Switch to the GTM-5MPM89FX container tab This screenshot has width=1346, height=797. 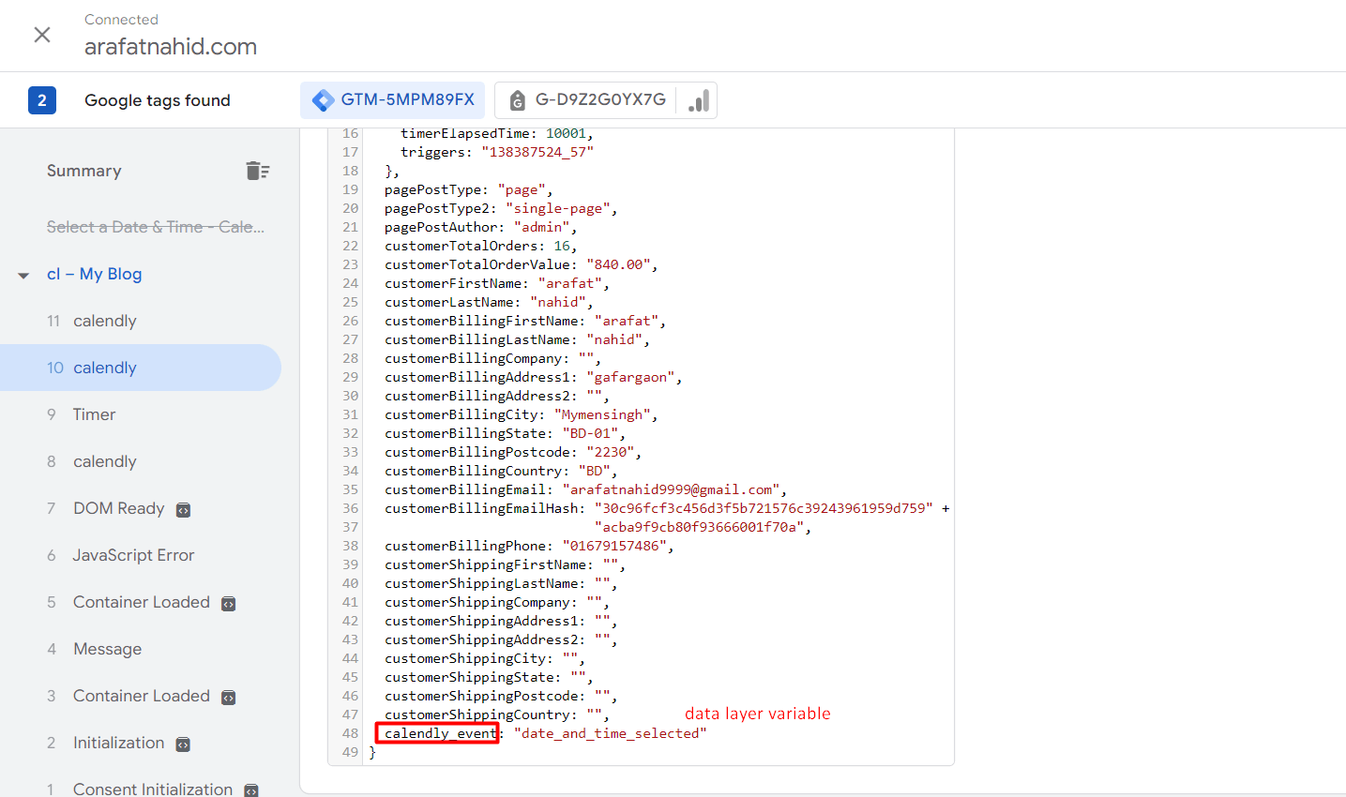pyautogui.click(x=393, y=100)
